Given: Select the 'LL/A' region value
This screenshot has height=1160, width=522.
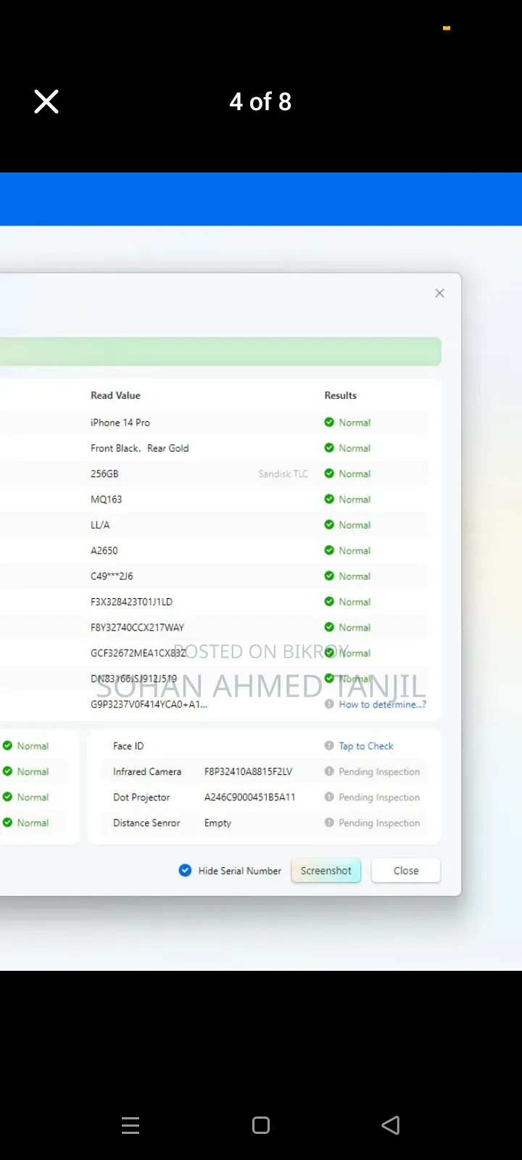Looking at the screenshot, I should tap(100, 525).
